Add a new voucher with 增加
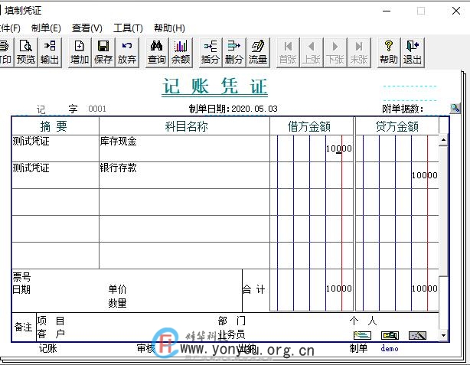The image size is (470, 365). [x=80, y=52]
